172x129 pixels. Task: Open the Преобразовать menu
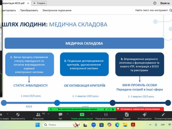point(29,10)
